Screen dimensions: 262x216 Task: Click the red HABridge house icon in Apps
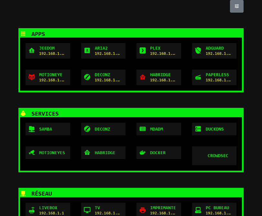pyautogui.click(x=143, y=77)
